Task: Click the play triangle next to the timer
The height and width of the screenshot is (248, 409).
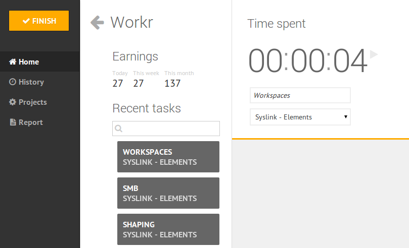Action: tap(374, 54)
